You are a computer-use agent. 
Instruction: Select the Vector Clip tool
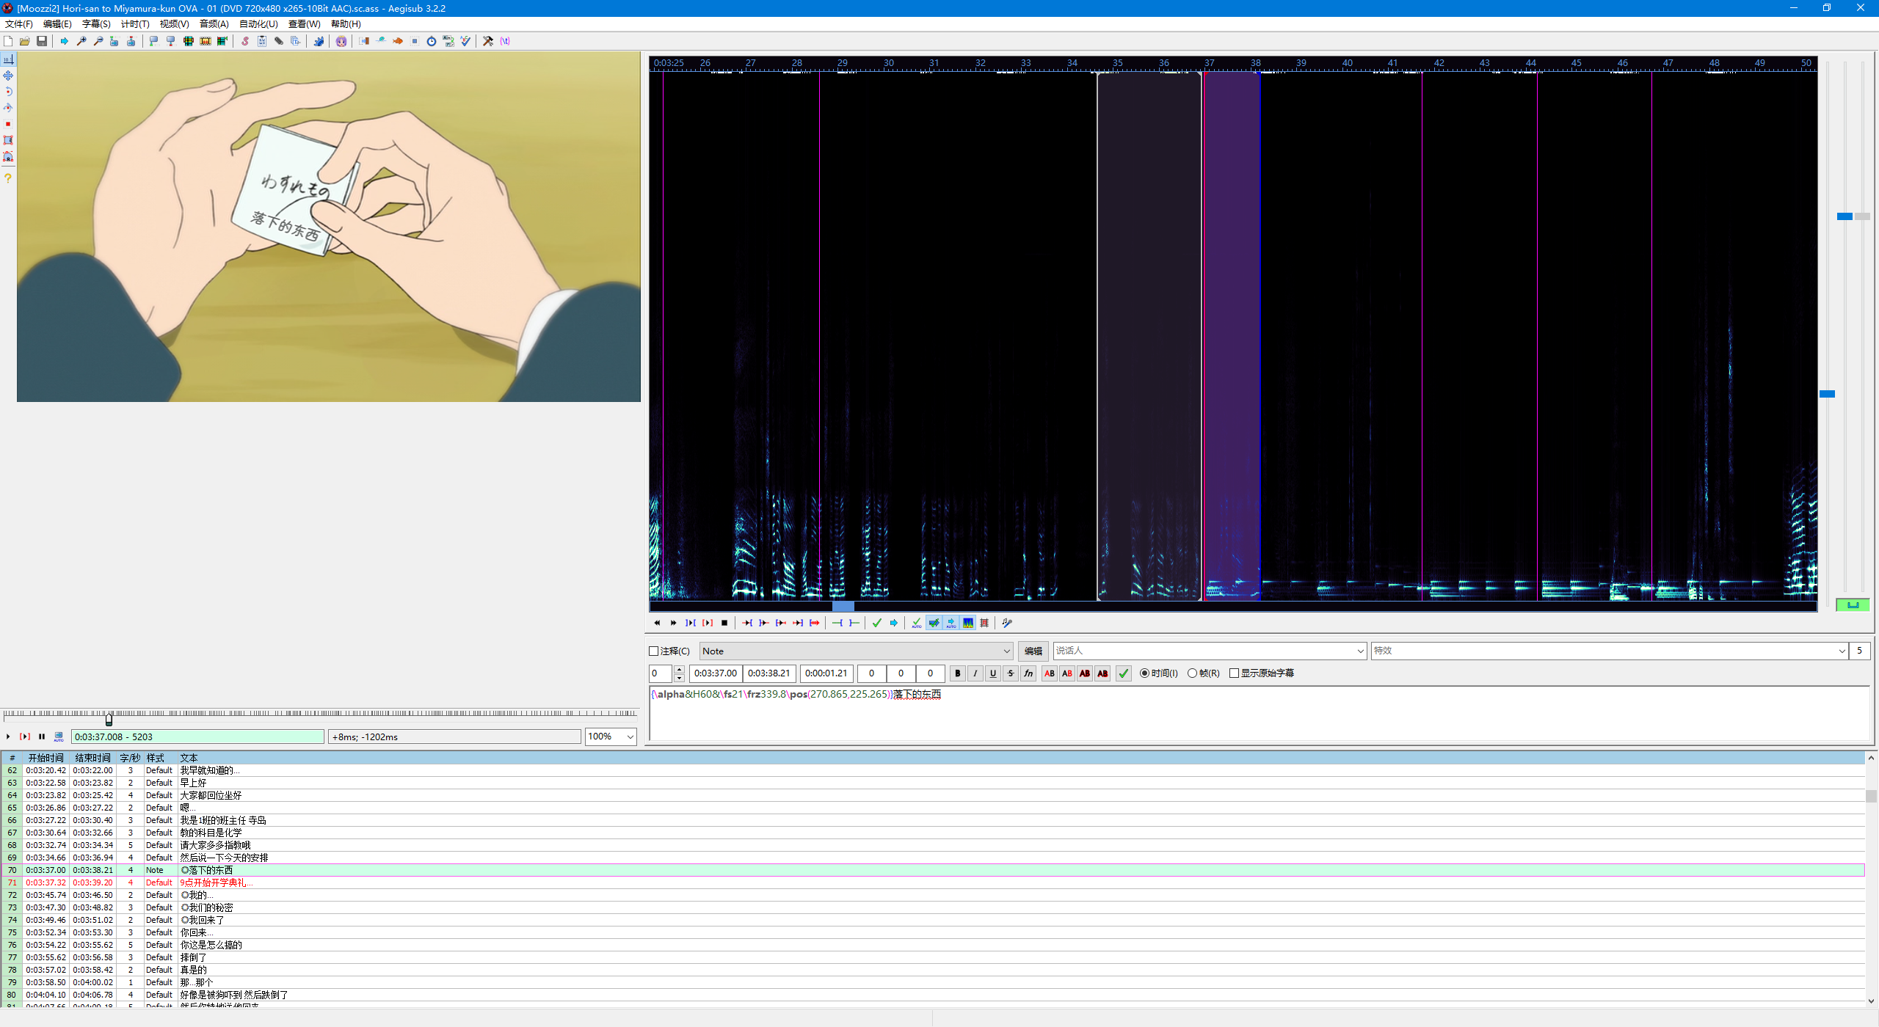[x=8, y=156]
